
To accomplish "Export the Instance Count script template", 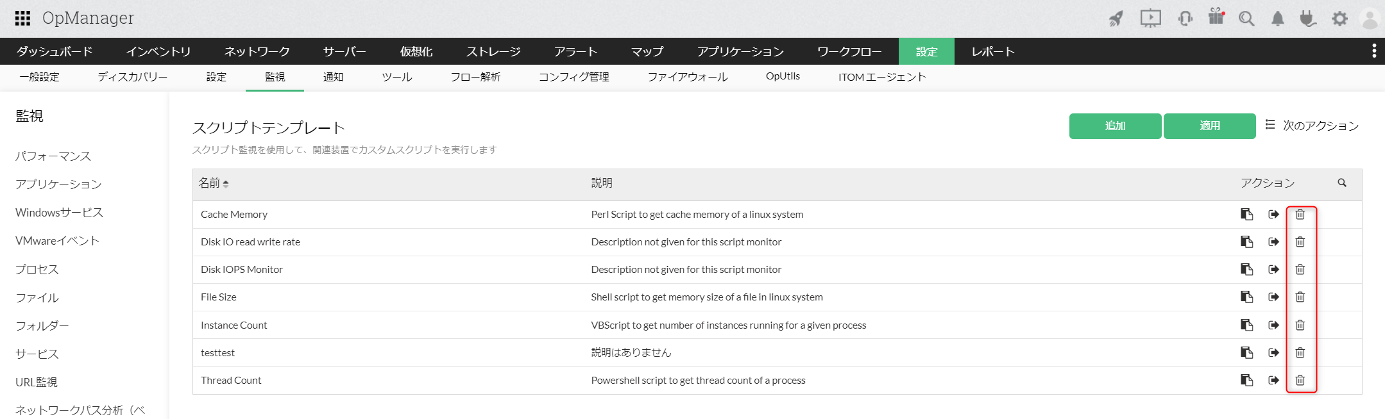I will [x=1273, y=325].
